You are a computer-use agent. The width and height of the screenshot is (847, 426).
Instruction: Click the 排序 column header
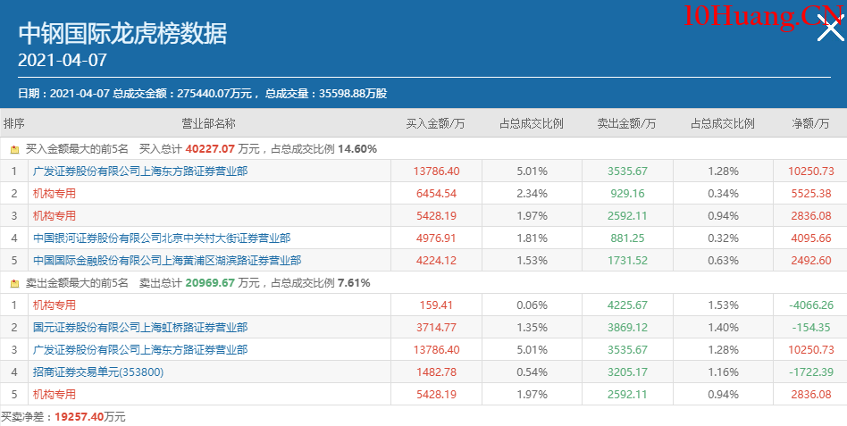pyautogui.click(x=14, y=123)
